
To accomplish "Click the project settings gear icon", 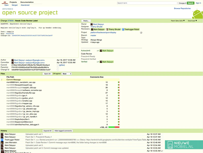I will (x=141, y=33).
